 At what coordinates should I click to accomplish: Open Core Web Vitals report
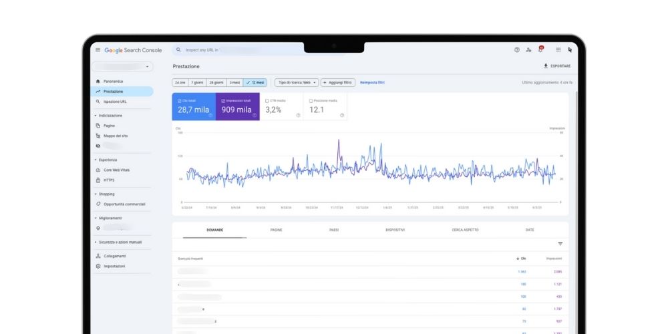116,170
